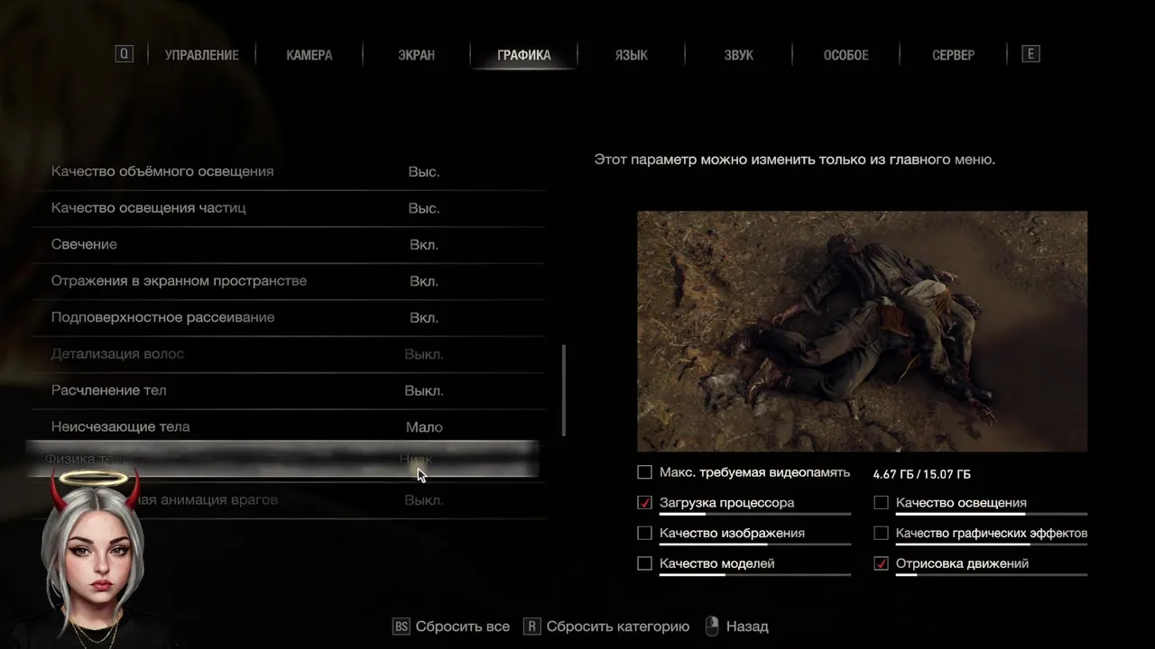Change Неисчезающие тела value Мало

[x=424, y=427]
